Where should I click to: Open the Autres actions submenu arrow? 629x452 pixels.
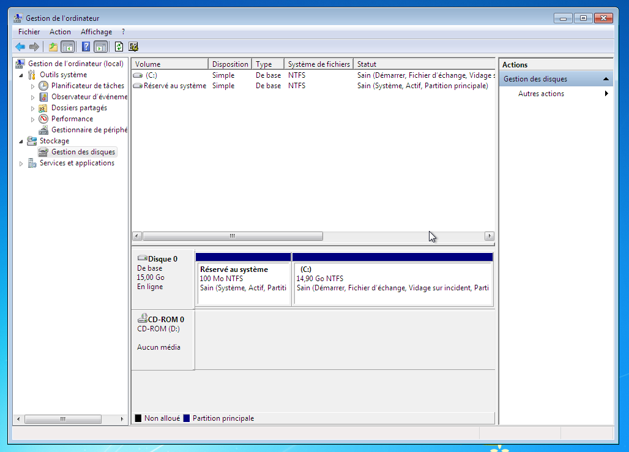point(606,94)
